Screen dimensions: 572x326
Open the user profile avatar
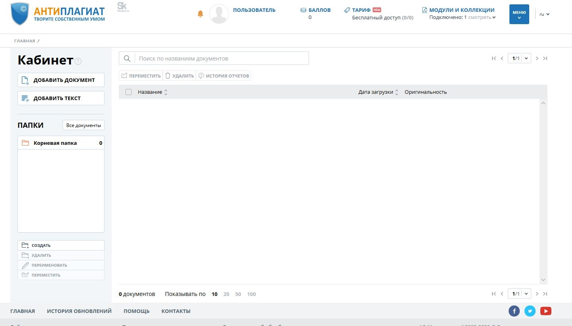point(219,14)
